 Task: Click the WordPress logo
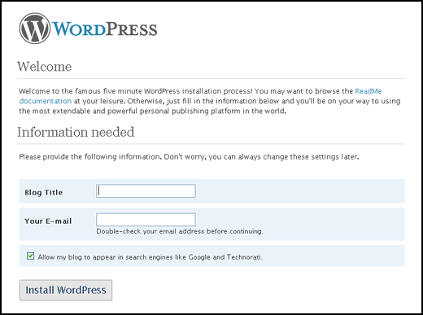click(x=88, y=28)
